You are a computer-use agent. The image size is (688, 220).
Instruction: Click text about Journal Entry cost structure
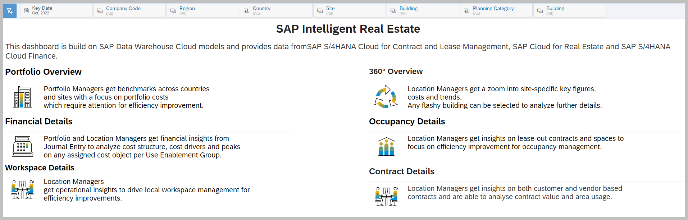coord(142,147)
